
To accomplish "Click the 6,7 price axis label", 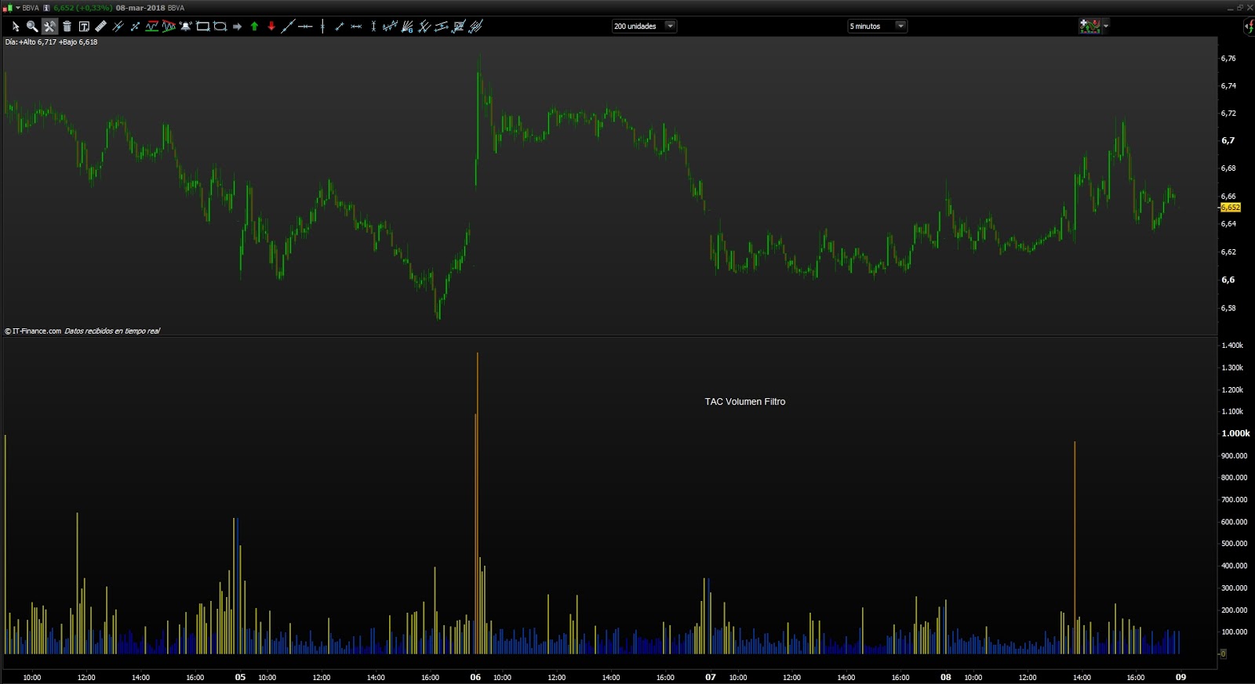I will coord(1228,141).
